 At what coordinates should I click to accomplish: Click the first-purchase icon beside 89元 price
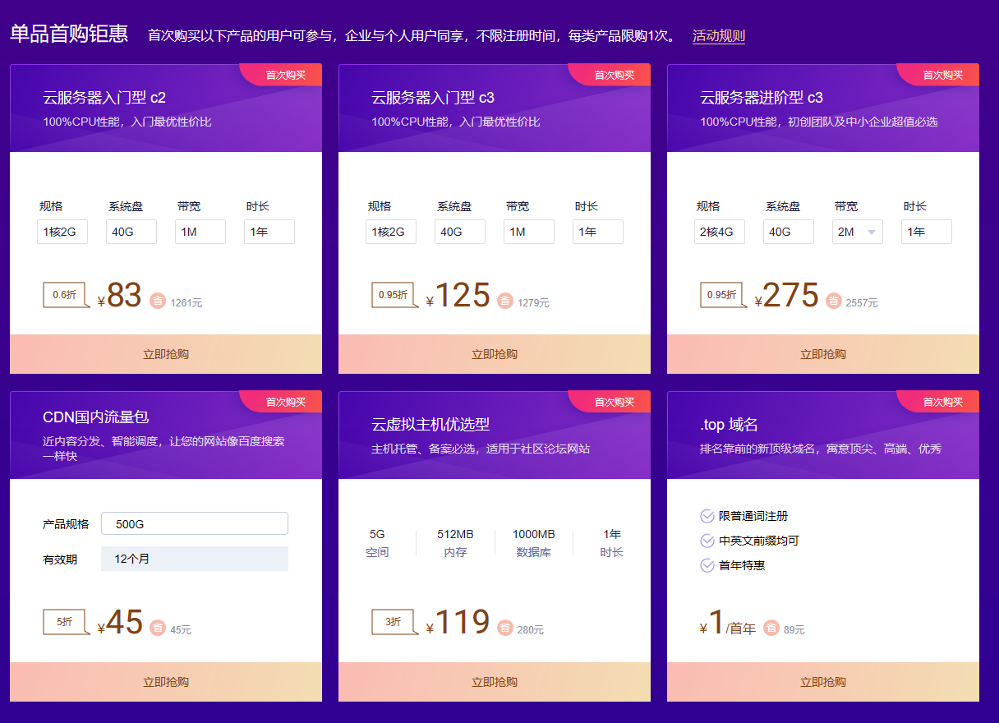point(771,629)
